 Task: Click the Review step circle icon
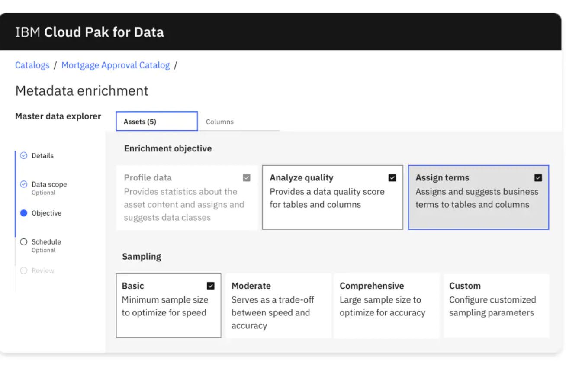24,270
